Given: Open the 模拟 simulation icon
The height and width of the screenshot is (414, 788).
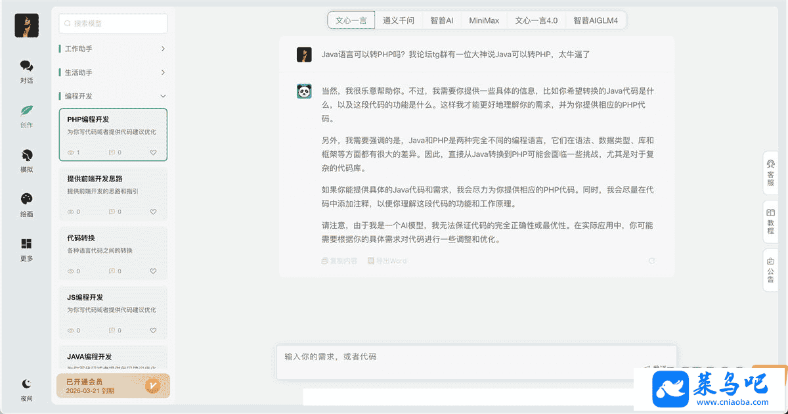Looking at the screenshot, I should [26, 156].
